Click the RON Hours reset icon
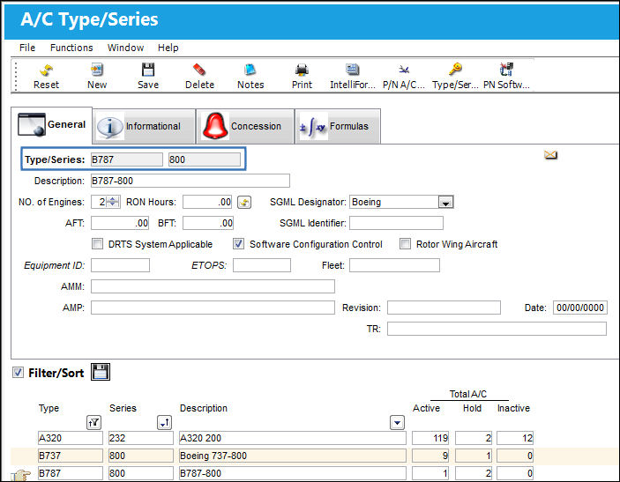 [244, 203]
